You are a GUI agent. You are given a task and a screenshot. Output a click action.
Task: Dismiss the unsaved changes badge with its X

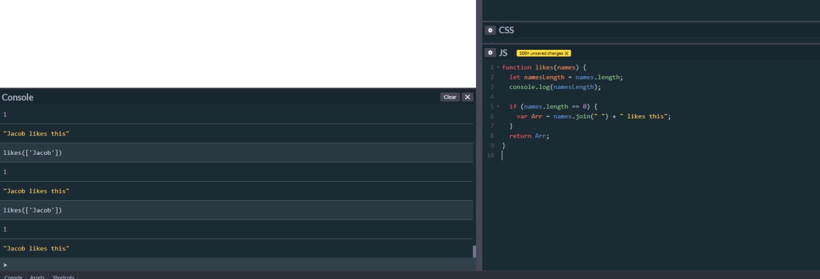pos(566,53)
